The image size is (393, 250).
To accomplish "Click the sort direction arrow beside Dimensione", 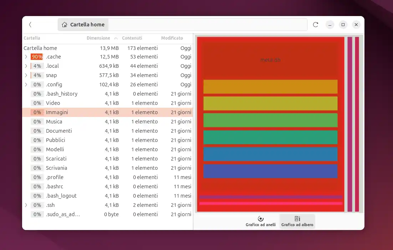I will pos(116,39).
